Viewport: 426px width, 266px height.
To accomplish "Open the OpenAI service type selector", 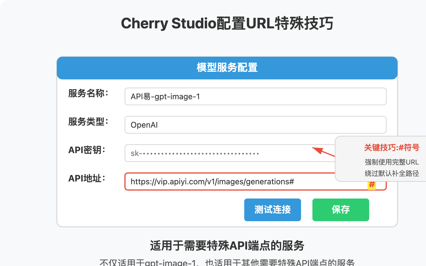I will tap(255, 125).
